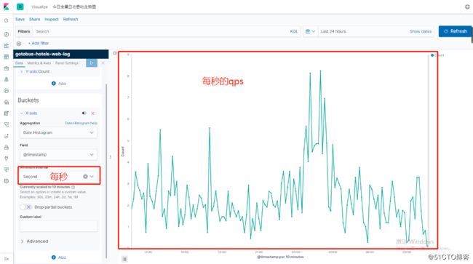The height and width of the screenshot is (264, 473).
Task: Open filter options gear beside Add filter
Action: [x=19, y=44]
